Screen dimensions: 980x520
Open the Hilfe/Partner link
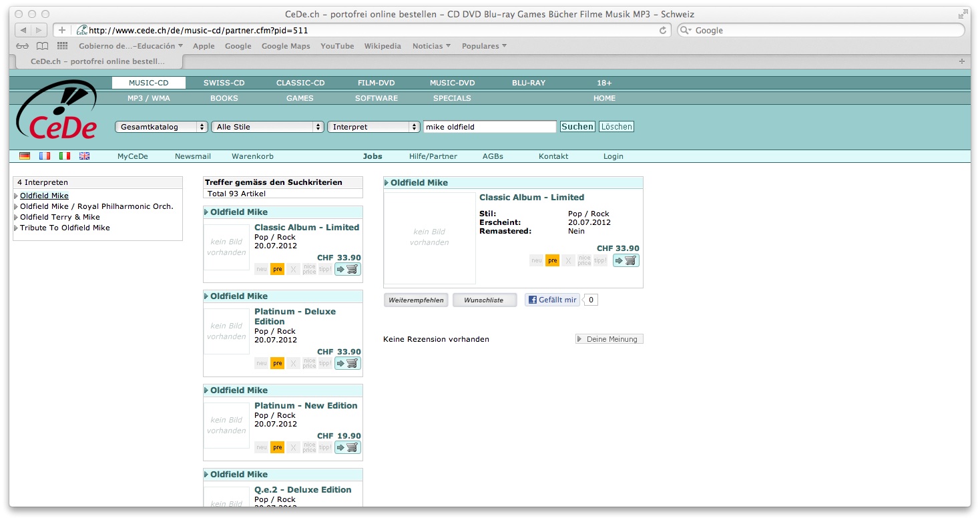point(433,156)
